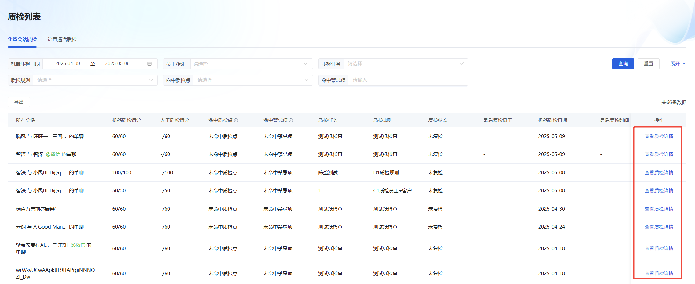Click info icon beside 命中质检点 header
The width and height of the screenshot is (695, 284).
coord(236,120)
